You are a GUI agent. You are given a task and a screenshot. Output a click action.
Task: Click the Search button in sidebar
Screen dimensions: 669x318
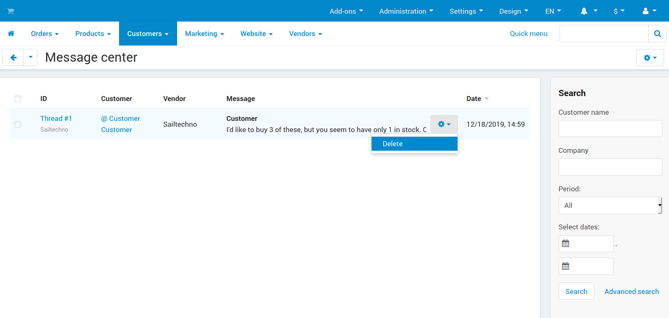tap(576, 291)
